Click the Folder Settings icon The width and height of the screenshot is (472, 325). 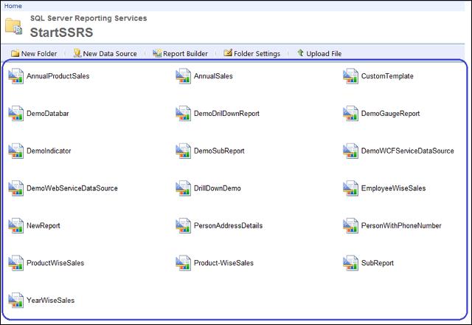point(228,52)
